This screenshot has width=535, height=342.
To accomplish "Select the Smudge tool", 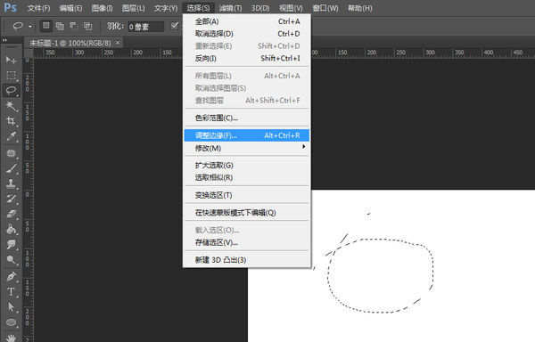I will click(x=11, y=245).
